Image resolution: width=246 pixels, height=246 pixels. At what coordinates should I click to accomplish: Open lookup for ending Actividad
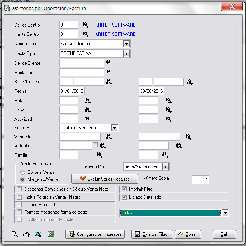point(168,119)
